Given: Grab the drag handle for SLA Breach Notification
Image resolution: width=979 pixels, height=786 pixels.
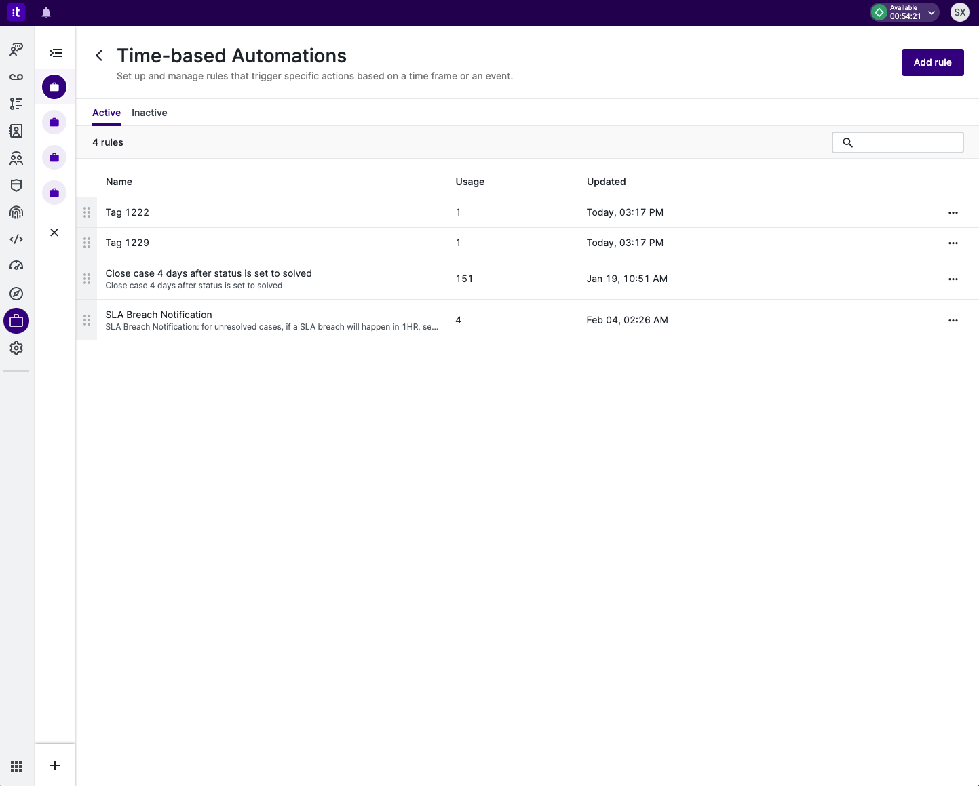Looking at the screenshot, I should [87, 320].
